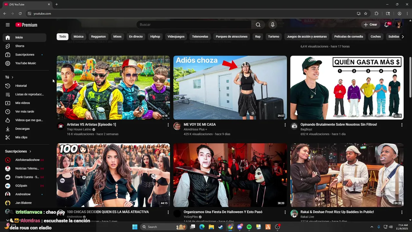This screenshot has height=232, width=412.
Task: Select the Hiphop filter chip
Action: click(155, 37)
